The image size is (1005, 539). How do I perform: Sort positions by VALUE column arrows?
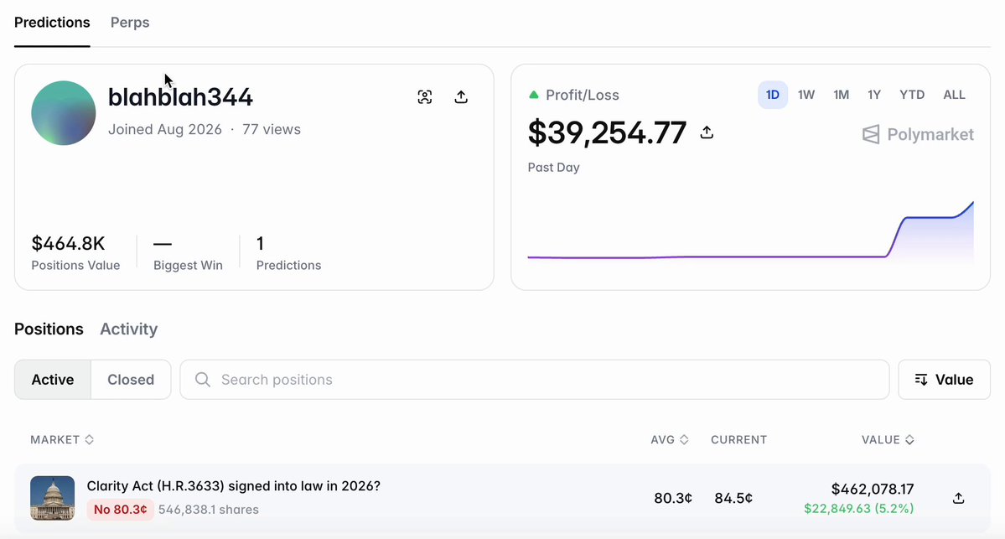pyautogui.click(x=909, y=439)
